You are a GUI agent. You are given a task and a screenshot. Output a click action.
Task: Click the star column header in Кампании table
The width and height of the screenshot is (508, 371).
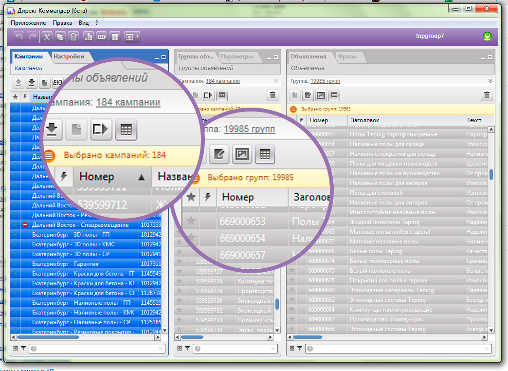(15, 96)
